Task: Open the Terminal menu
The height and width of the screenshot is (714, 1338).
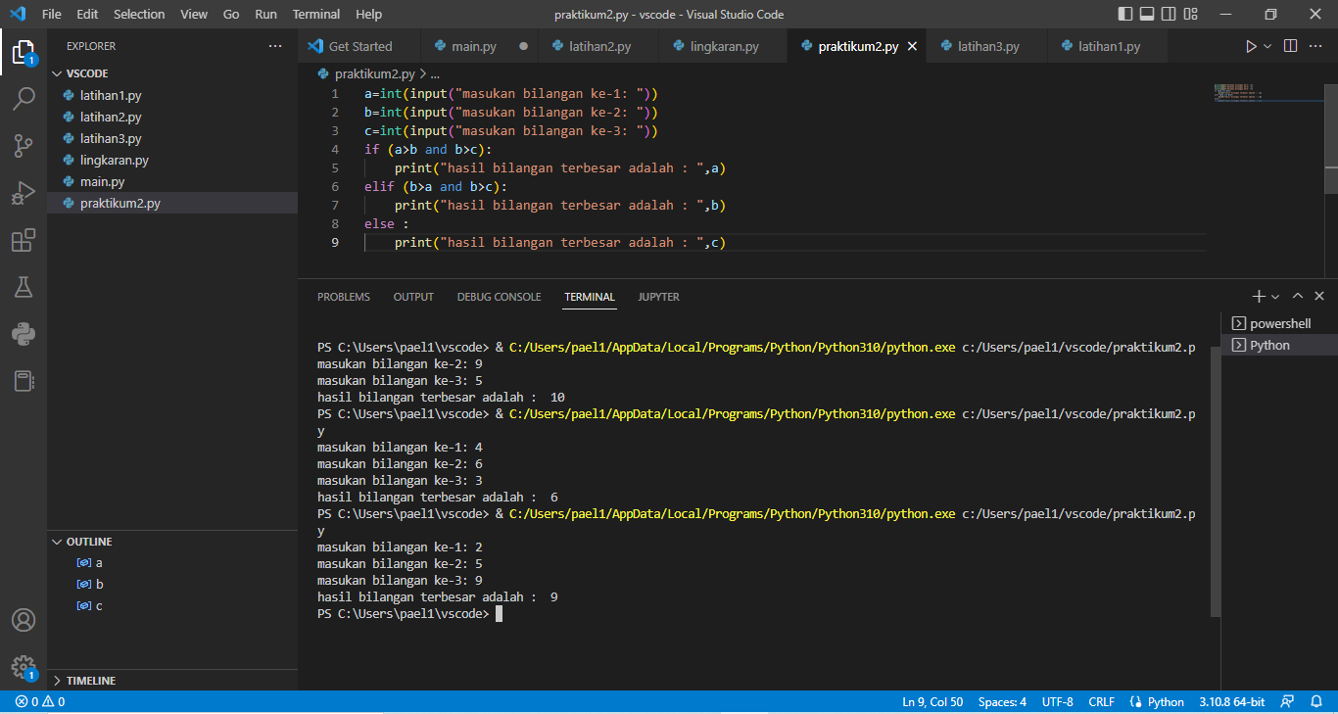Action: 315,14
